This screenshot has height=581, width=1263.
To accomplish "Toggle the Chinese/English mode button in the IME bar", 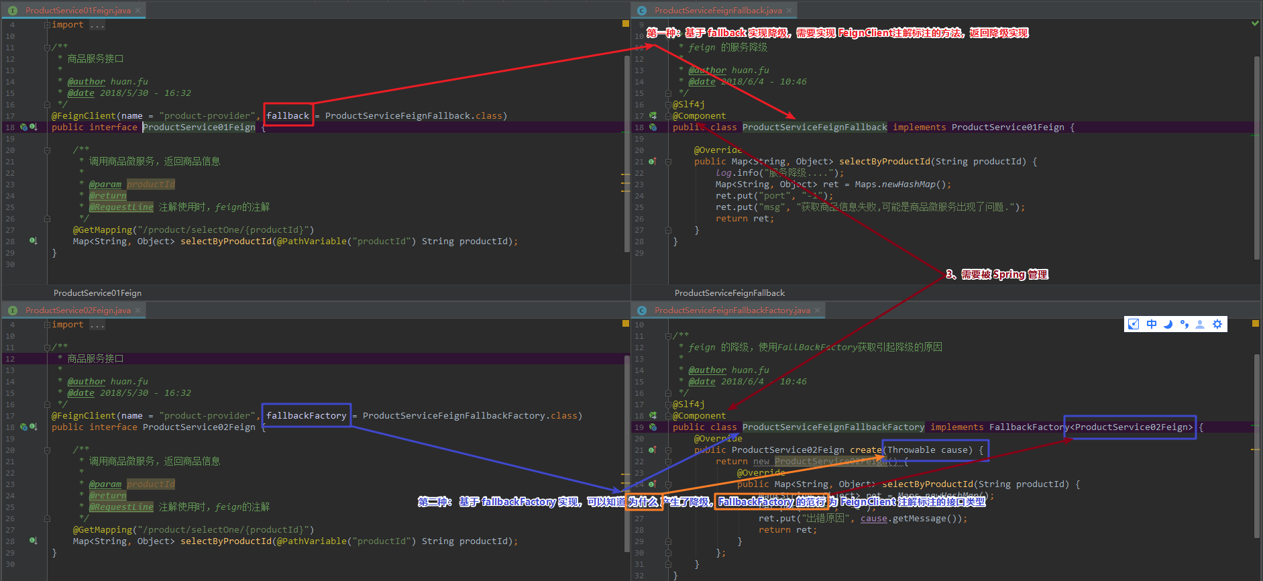I will point(1152,324).
